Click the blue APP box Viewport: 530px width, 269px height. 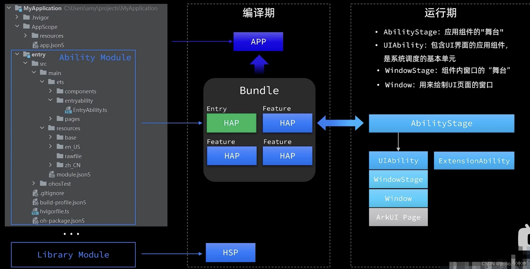point(258,41)
